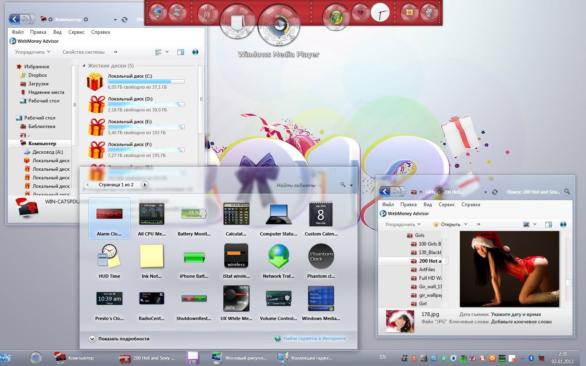The width and height of the screenshot is (586, 366).
Task: Click the computer monitor icon in the dock
Action: 157,12
